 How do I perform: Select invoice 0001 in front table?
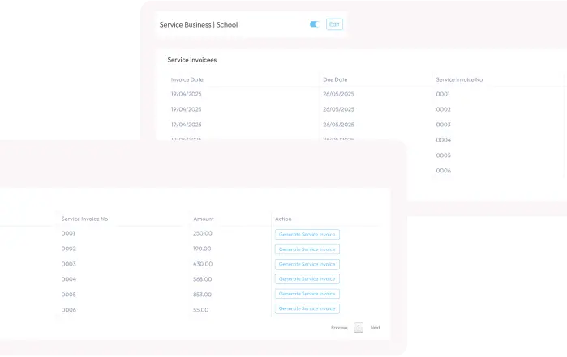pos(68,233)
